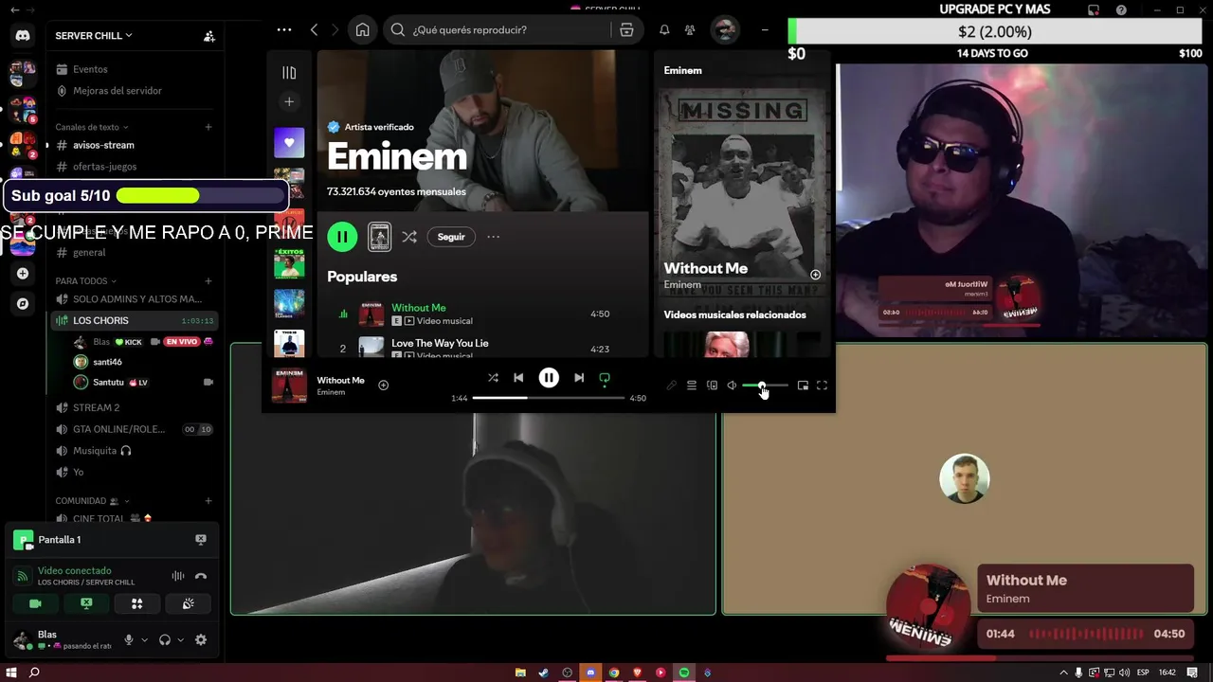Stop streaming Pantalla 1
Image resolution: width=1213 pixels, height=682 pixels.
pos(201,539)
